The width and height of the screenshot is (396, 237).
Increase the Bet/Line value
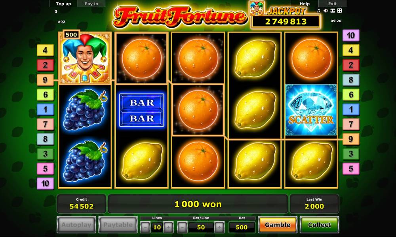[x=219, y=227]
